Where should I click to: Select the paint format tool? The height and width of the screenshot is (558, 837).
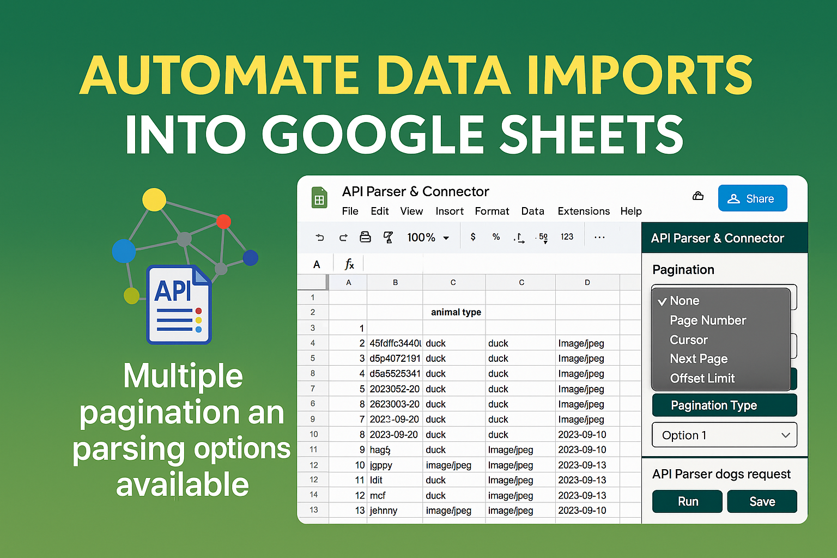click(388, 237)
